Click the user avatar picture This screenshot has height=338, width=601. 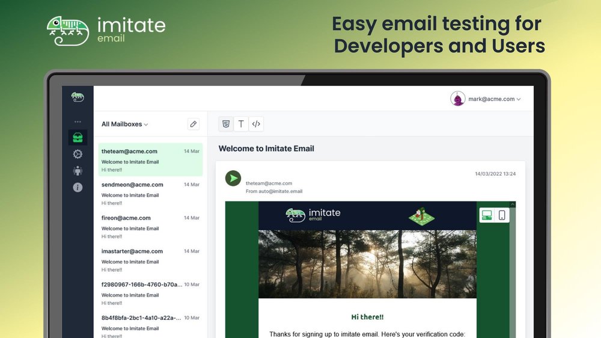457,99
